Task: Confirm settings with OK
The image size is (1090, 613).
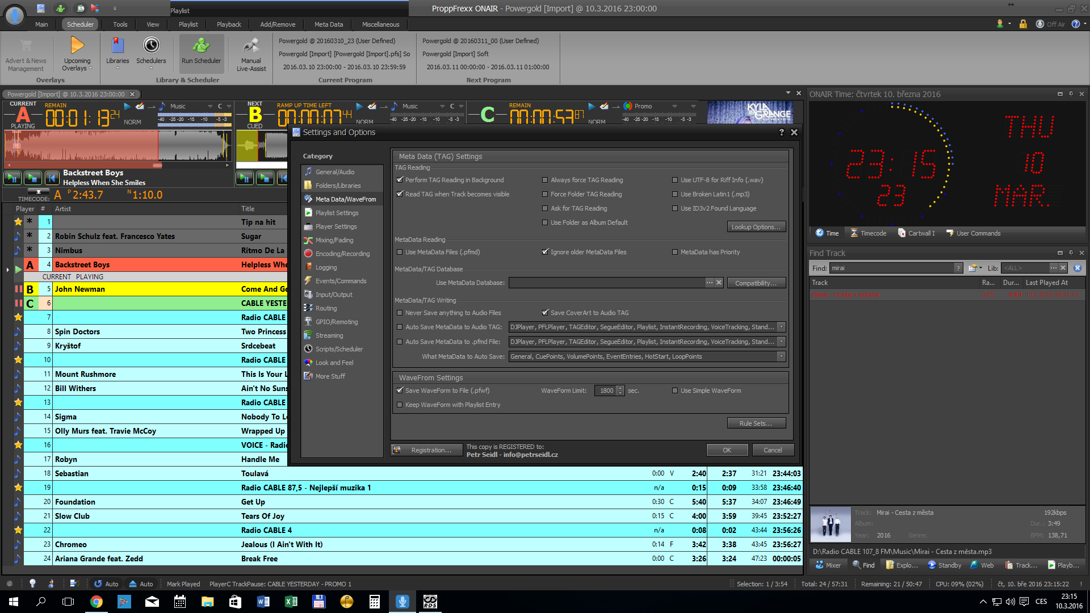Action: point(727,450)
